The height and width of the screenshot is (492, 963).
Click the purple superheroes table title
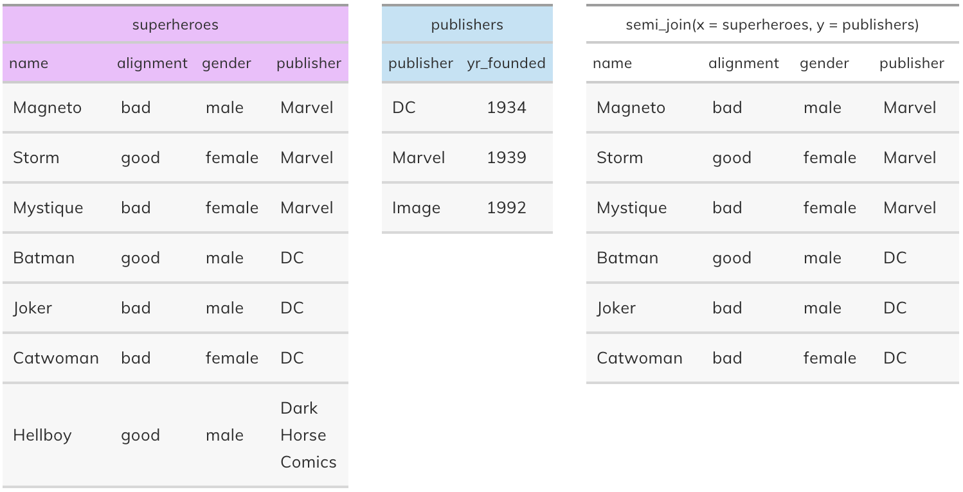(175, 25)
